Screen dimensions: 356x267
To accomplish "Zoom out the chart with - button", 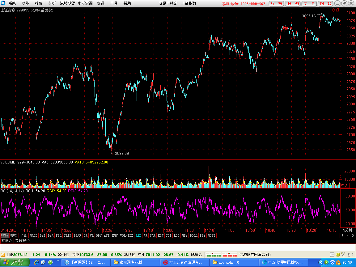I will coord(348,235).
